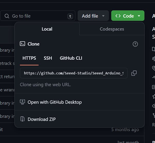Click the magnifier icon in Go to file
This screenshot has width=155, height=143.
click(x=7, y=16)
